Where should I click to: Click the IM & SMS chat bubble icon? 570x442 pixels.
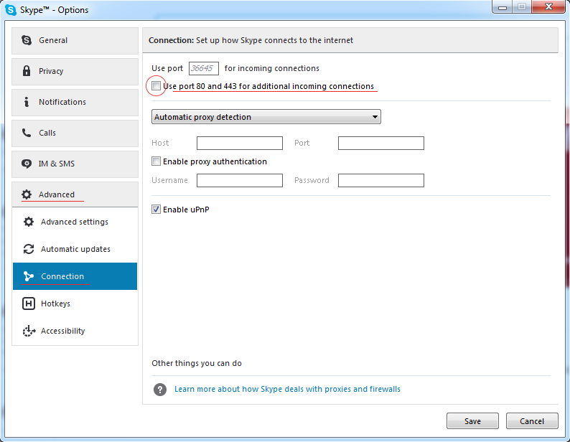click(27, 164)
